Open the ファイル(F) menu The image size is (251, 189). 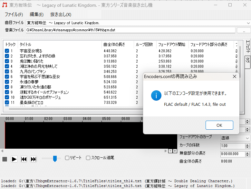click(14, 15)
